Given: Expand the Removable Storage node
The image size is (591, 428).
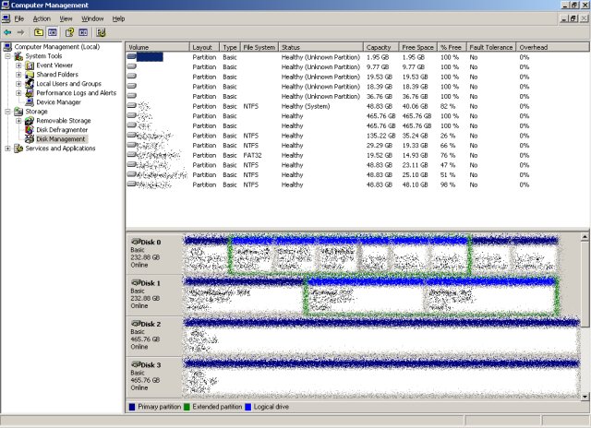Looking at the screenshot, I should (x=18, y=121).
